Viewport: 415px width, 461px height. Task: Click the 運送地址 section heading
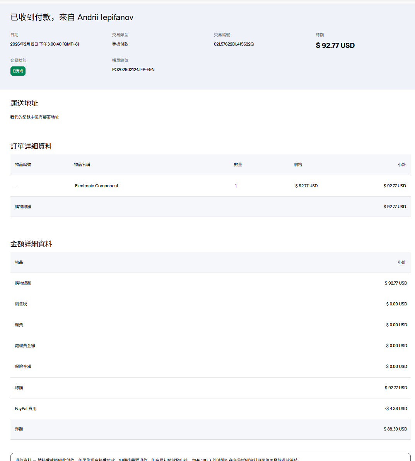[24, 103]
